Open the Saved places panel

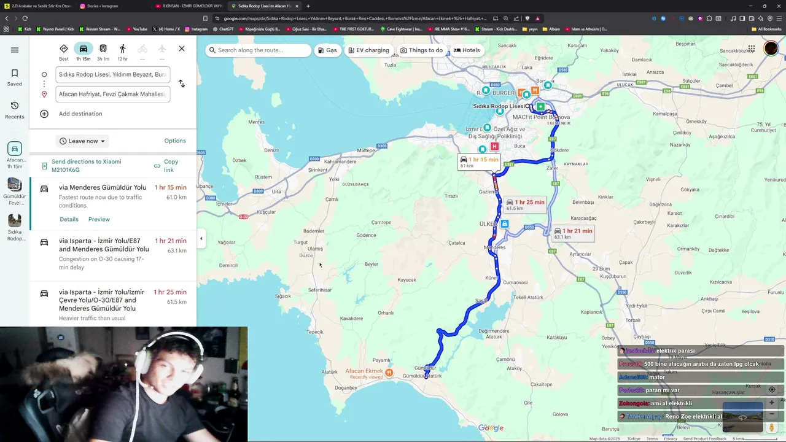click(x=15, y=77)
